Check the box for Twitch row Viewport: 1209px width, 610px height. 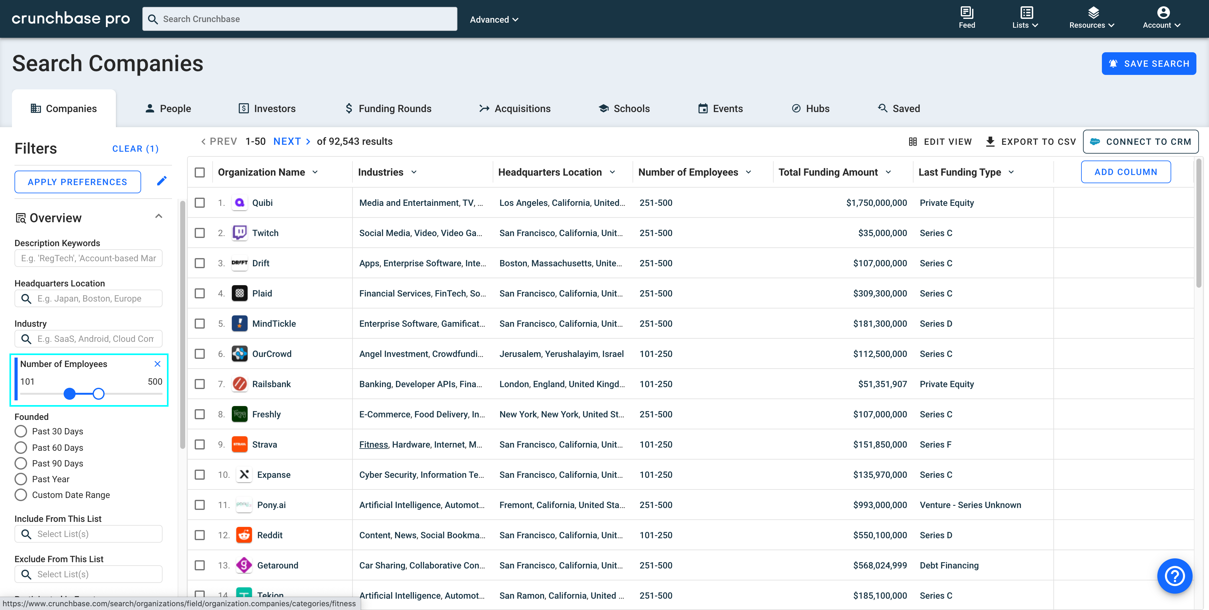coord(200,233)
